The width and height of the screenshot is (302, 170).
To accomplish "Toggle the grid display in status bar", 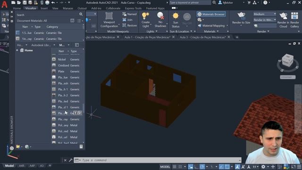I will pos(174,167).
